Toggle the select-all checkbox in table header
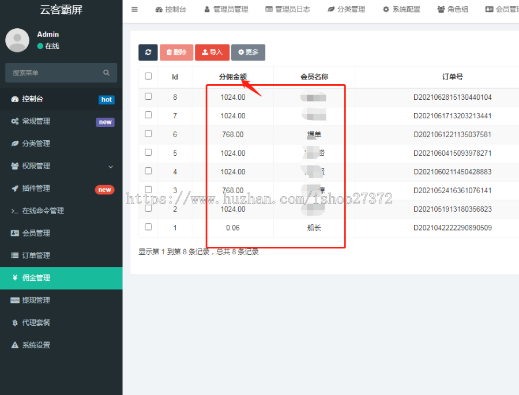Viewport: 519px width, 395px height. [148, 76]
